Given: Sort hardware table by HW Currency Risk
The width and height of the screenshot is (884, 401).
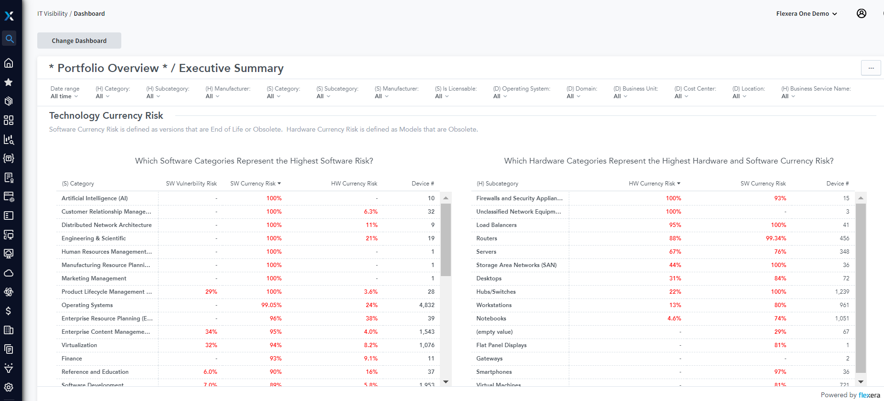Looking at the screenshot, I should [654, 184].
